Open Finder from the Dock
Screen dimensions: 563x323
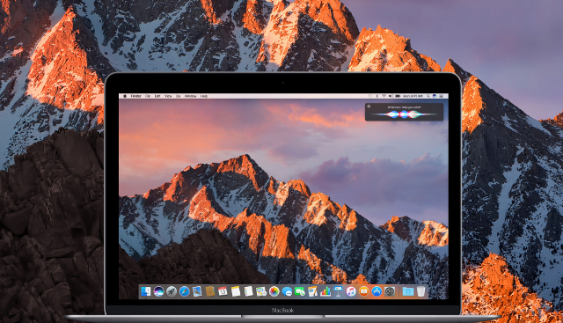[x=146, y=291]
